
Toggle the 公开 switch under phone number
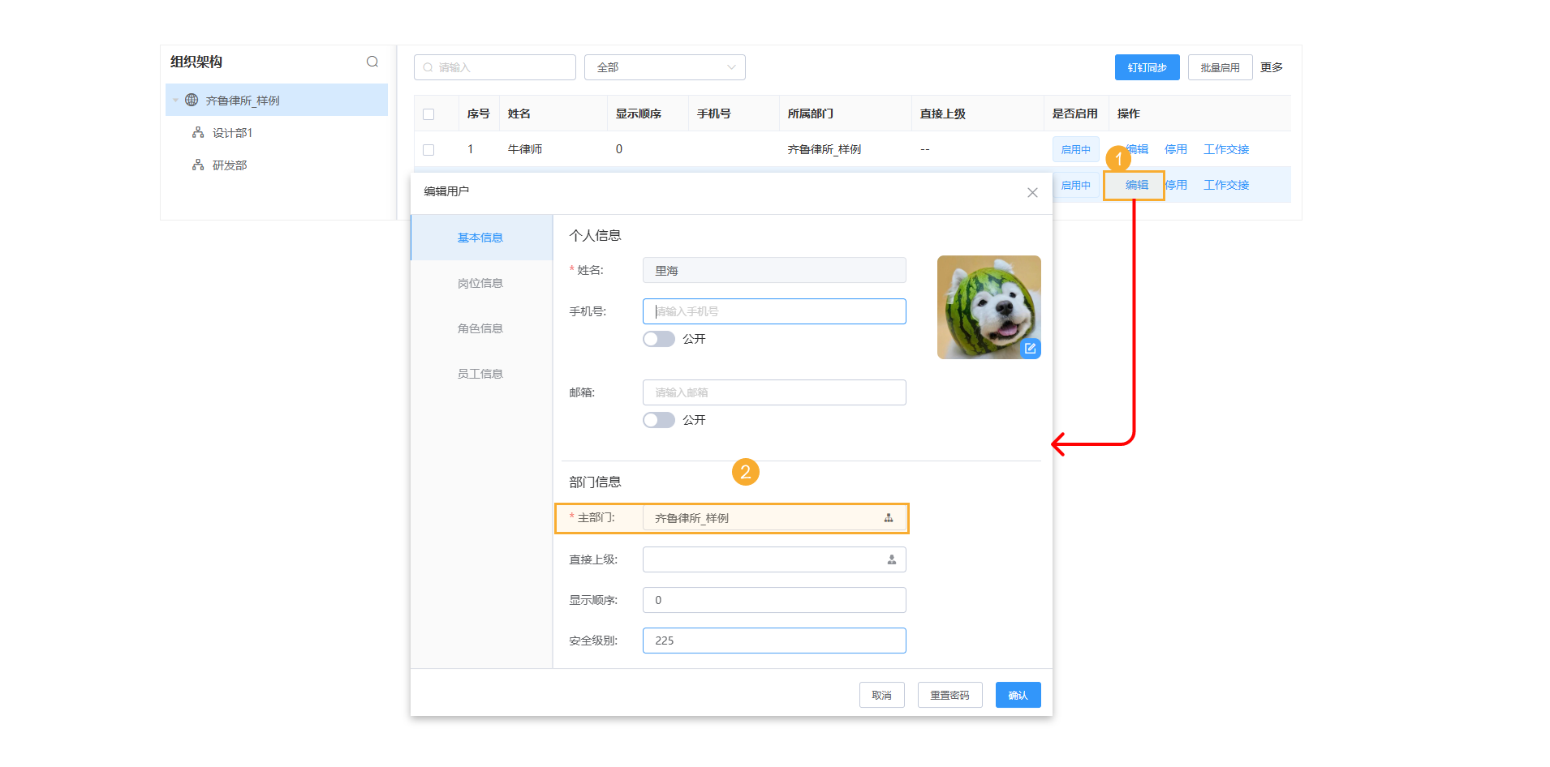[x=658, y=339]
